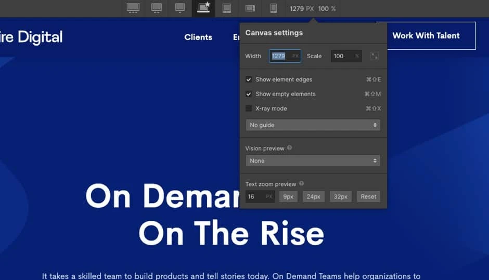Click the fit-canvas icon beside Scale
Screen dimensions: 489x280
tap(374, 56)
